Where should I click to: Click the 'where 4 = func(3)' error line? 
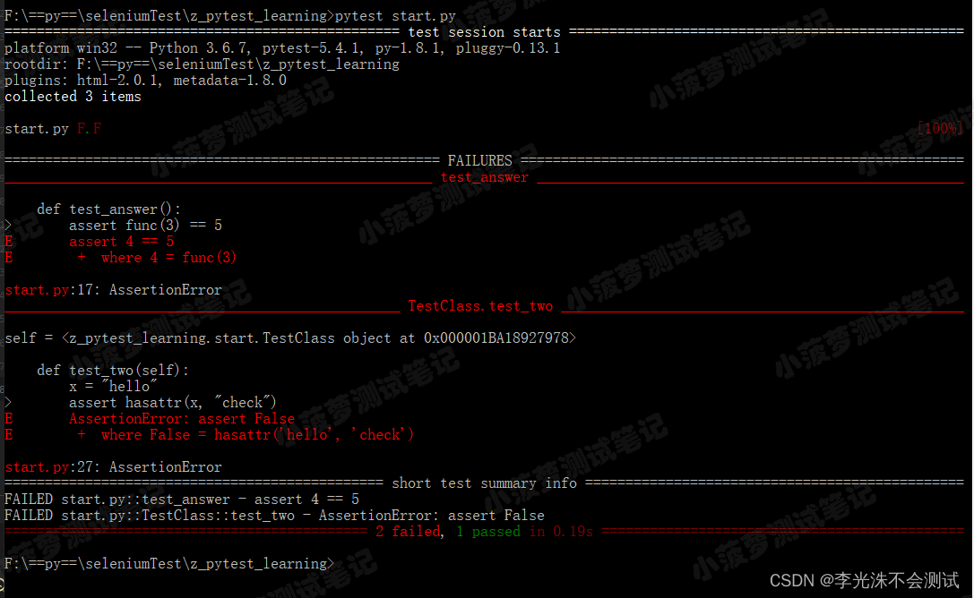point(168,258)
